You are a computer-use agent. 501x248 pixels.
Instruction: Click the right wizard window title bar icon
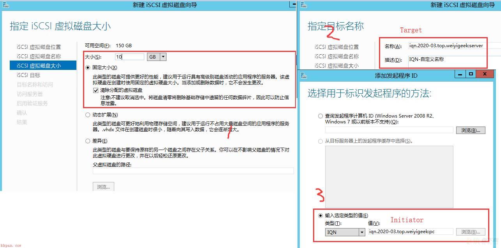click(304, 5)
